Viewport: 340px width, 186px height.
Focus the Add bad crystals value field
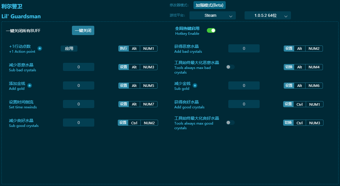point(244,48)
